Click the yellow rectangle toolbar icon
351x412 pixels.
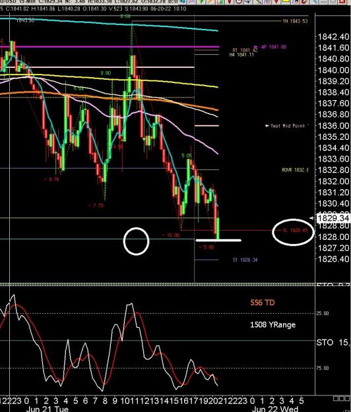pos(286,1)
